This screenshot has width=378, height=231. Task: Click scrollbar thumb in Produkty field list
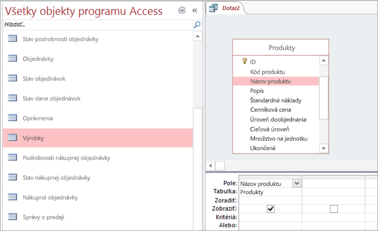pyautogui.click(x=323, y=98)
